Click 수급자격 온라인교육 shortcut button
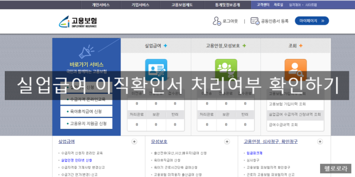Viewport: 355px width, 177px height. point(86,99)
